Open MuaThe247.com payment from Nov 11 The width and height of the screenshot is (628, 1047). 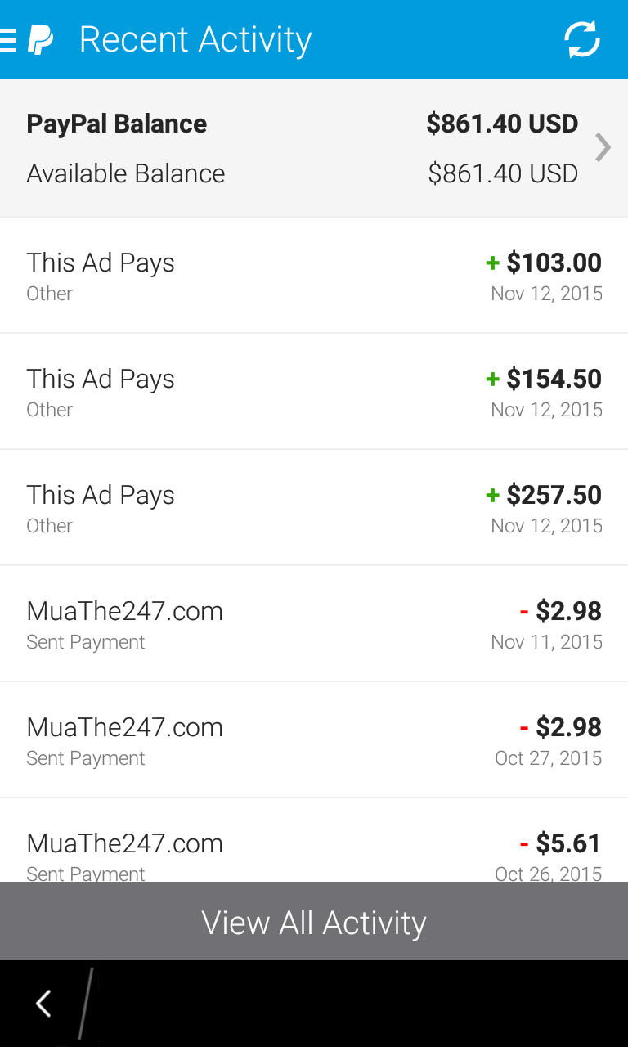314,624
